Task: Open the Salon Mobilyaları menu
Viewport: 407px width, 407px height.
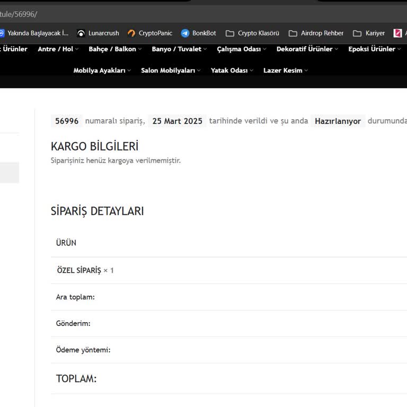Action: [171, 70]
